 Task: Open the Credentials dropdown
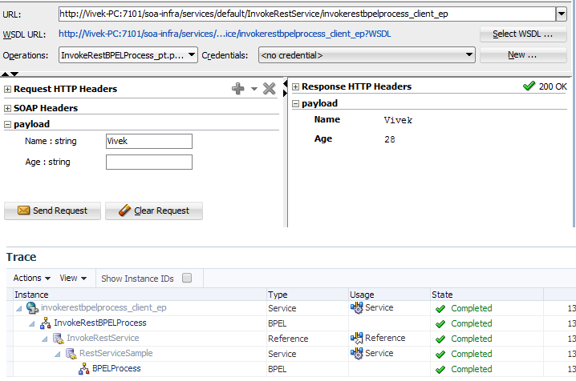point(367,55)
